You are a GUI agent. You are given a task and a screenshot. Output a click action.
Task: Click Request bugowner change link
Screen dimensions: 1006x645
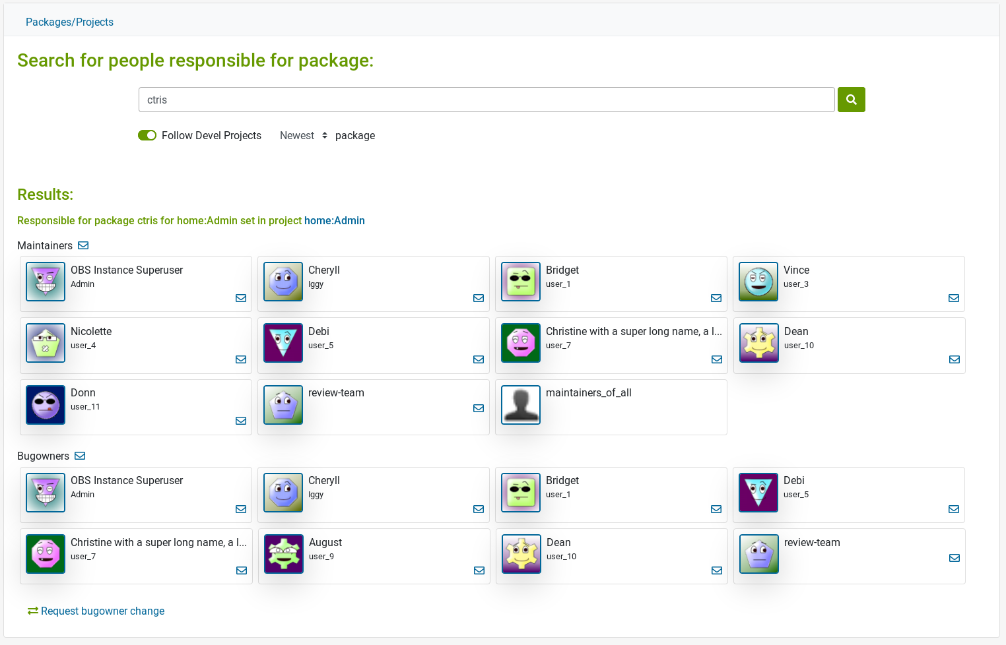pos(102,611)
